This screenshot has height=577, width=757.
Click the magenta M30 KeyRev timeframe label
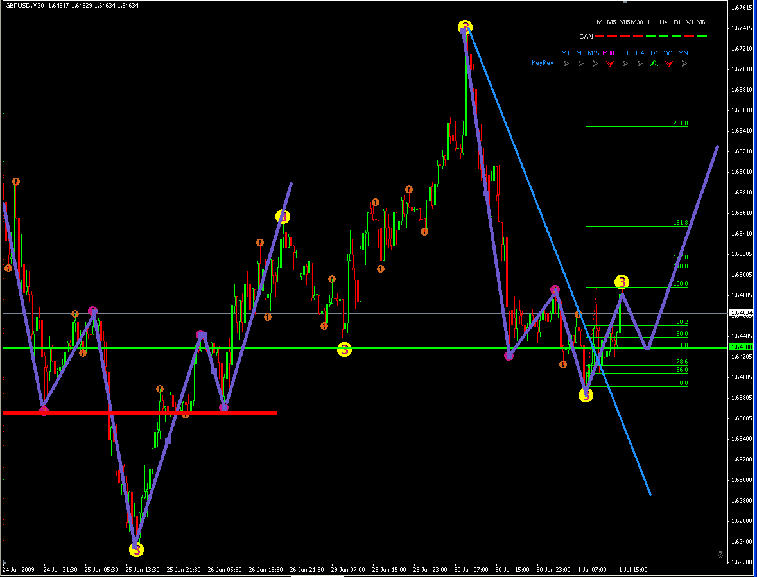(608, 53)
